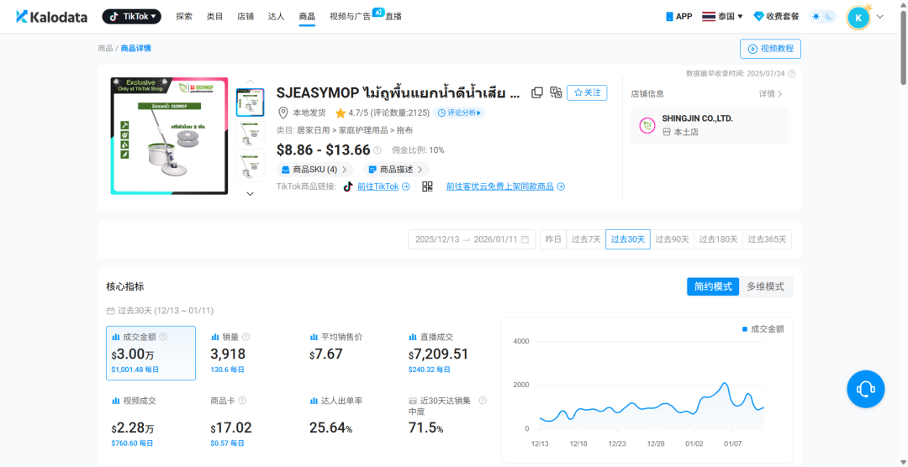This screenshot has height=467, width=908.
Task: Open the QR code icon for product link
Action: pos(427,186)
